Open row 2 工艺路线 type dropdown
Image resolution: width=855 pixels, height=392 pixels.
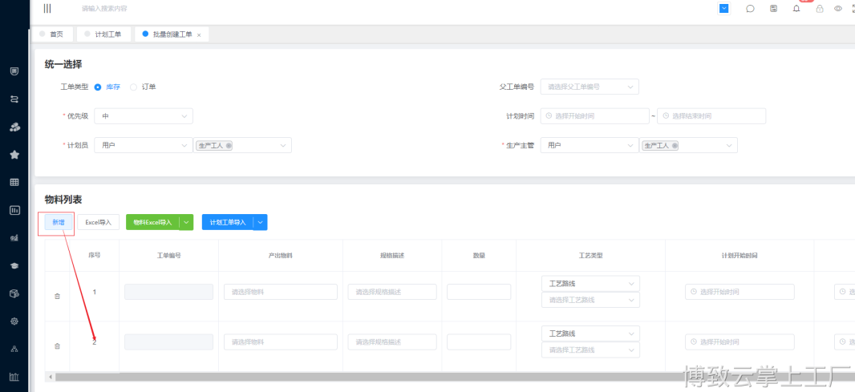pyautogui.click(x=590, y=333)
